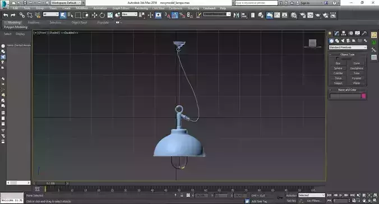
Task: Toggle the AutoGrid checkbox
Action: [337, 59]
